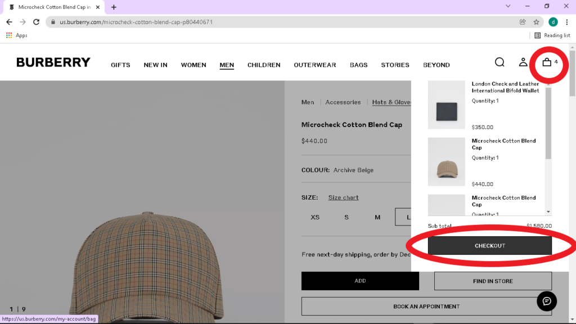Bookmark this page with star icon
Viewport: 576px width, 324px height.
[536, 22]
